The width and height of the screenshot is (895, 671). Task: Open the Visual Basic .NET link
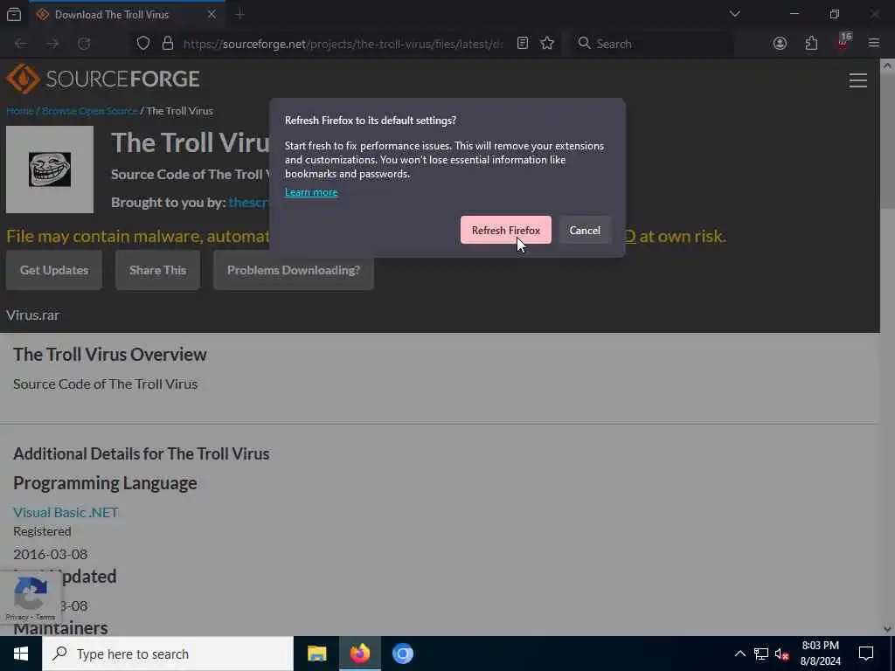(66, 512)
